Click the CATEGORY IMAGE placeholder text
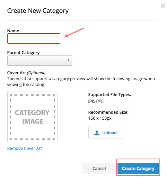The height and width of the screenshot is (178, 166). point(32,117)
